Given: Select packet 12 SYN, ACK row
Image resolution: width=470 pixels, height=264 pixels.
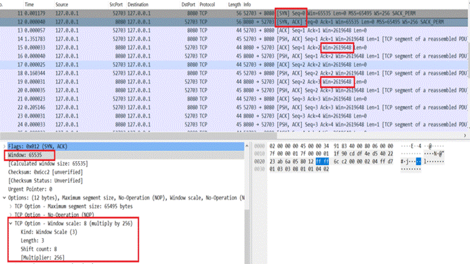Looking at the screenshot, I should 234,22.
